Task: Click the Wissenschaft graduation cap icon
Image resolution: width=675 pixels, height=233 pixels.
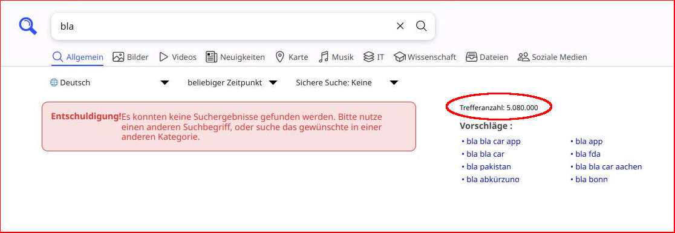Action: tap(400, 57)
